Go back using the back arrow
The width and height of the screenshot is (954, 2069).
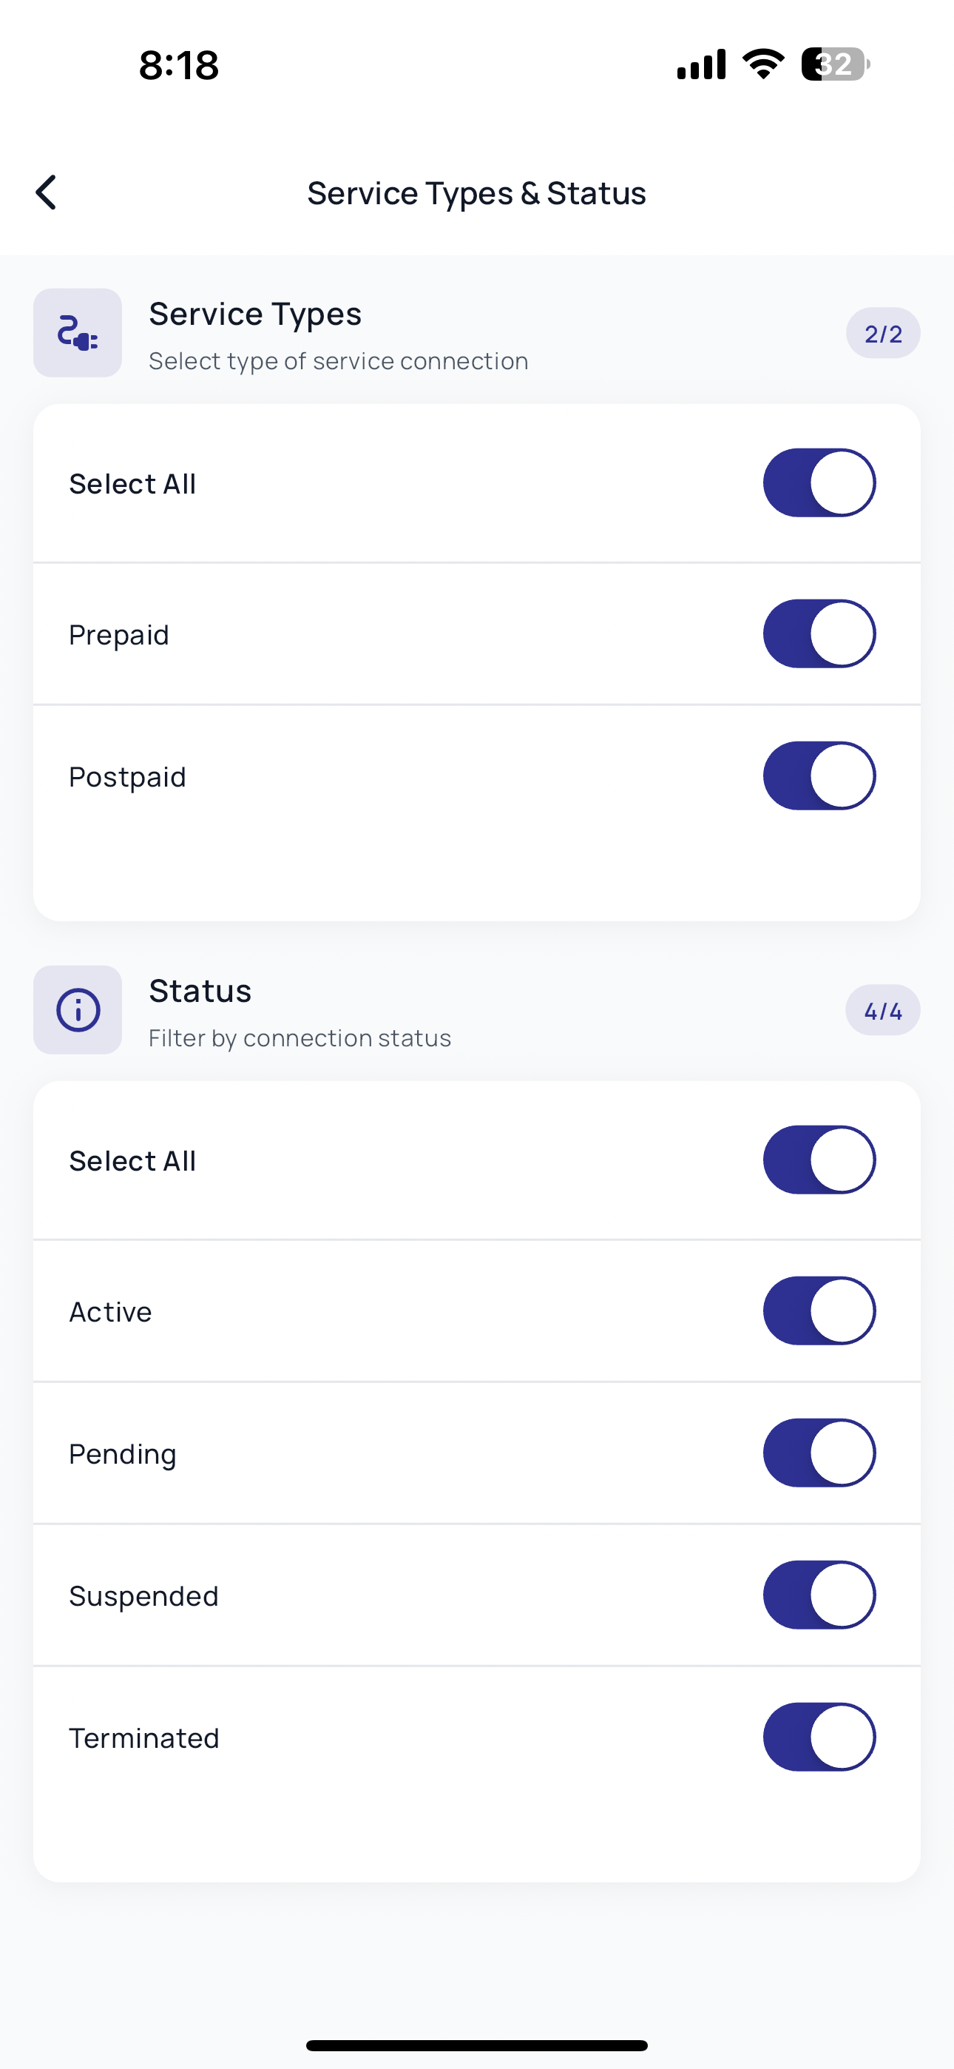(46, 192)
